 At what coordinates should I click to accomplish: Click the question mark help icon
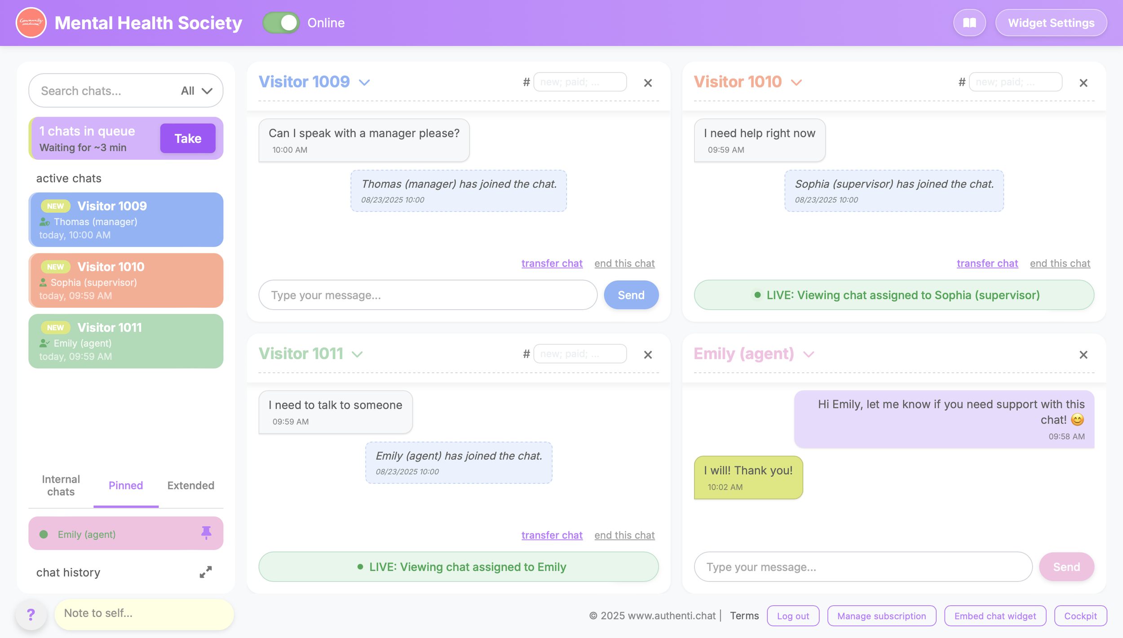tap(31, 614)
